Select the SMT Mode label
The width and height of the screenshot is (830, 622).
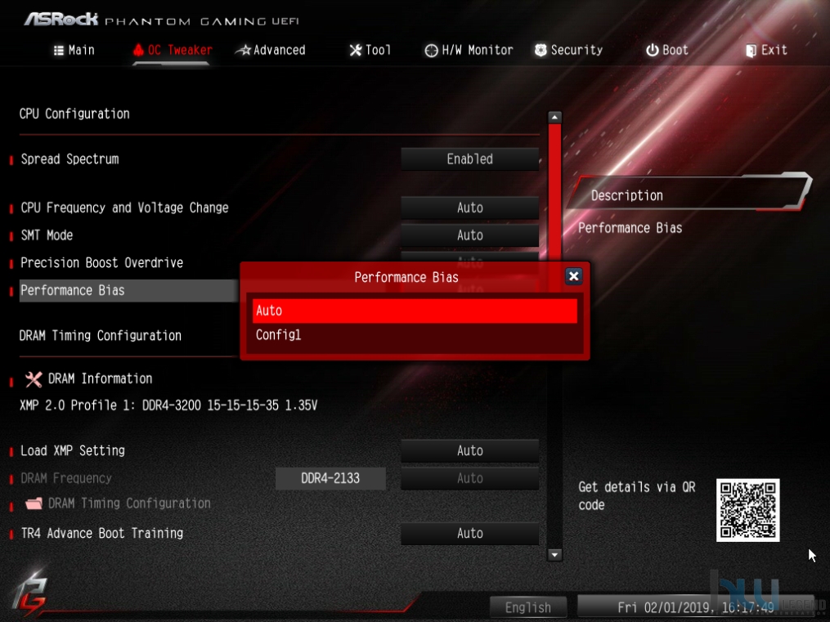pyautogui.click(x=47, y=235)
